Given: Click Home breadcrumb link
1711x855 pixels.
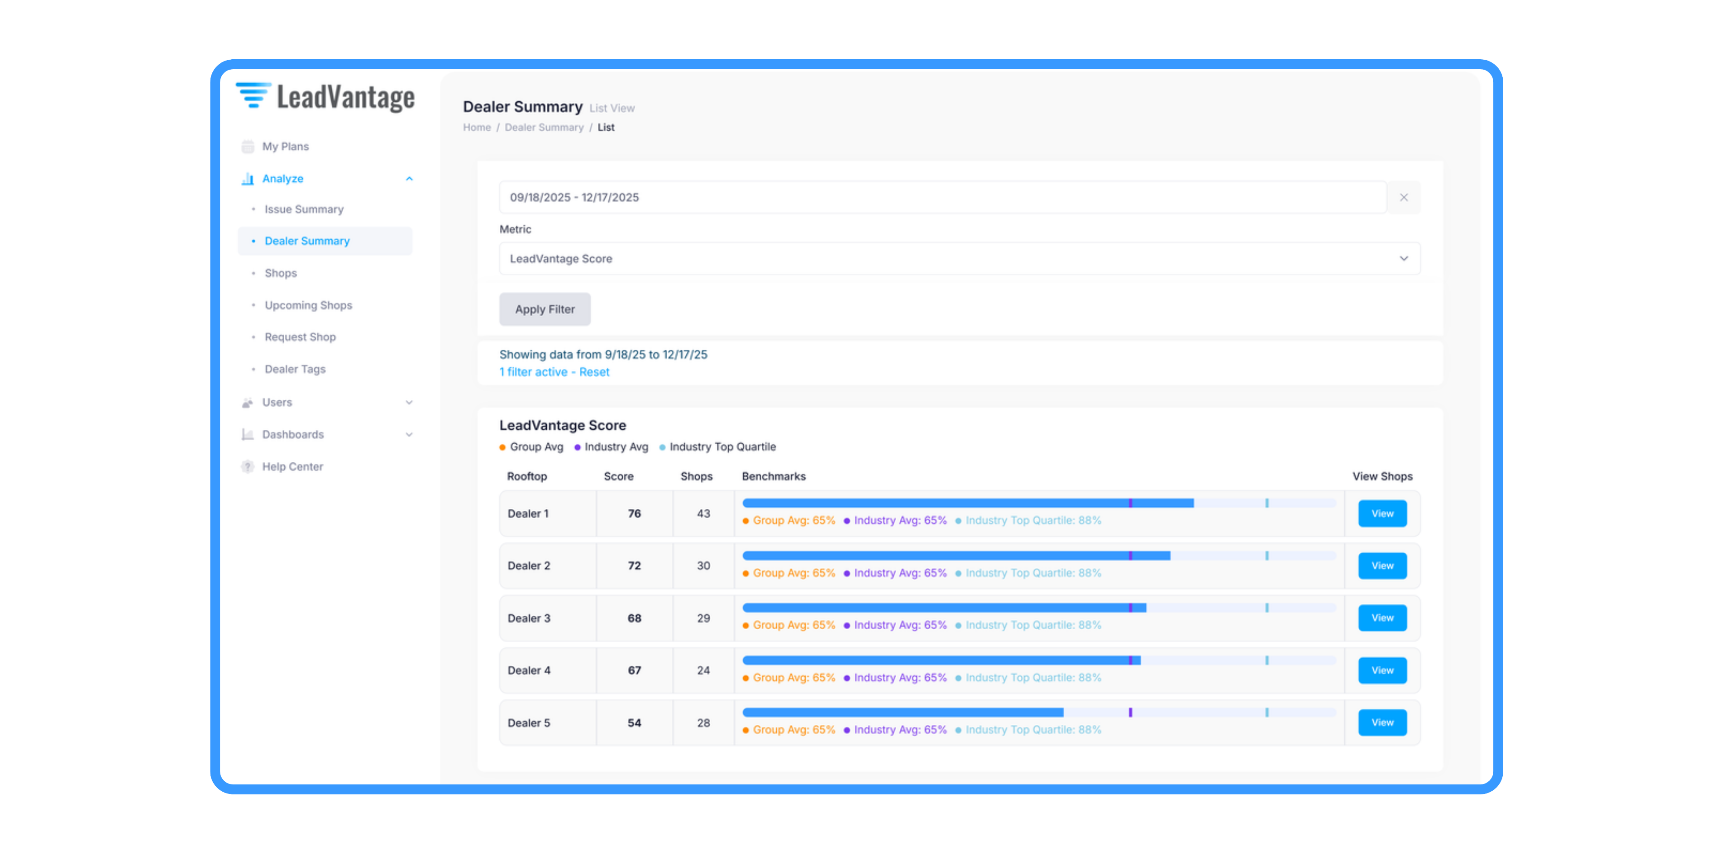Looking at the screenshot, I should 476,128.
